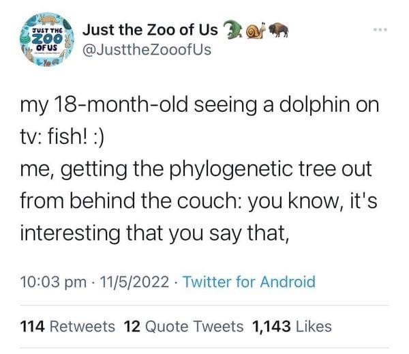
Task: Click the snail emoji beside the display name
Action: (254, 29)
